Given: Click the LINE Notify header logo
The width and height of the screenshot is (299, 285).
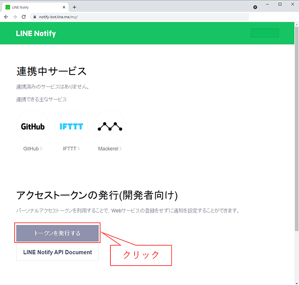Looking at the screenshot, I should (36, 34).
